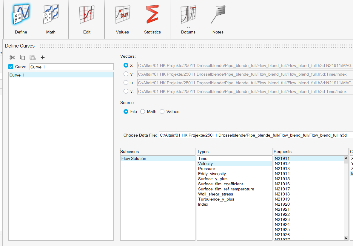Select the Time type
Image resolution: width=353 pixels, height=246 pixels.
pos(234,158)
